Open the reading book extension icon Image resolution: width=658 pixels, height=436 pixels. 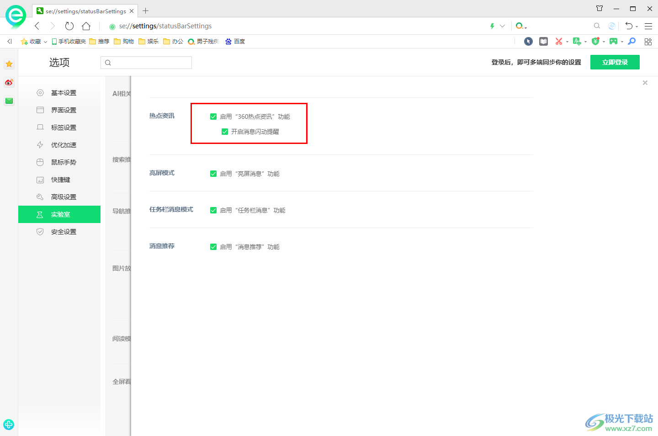543,42
